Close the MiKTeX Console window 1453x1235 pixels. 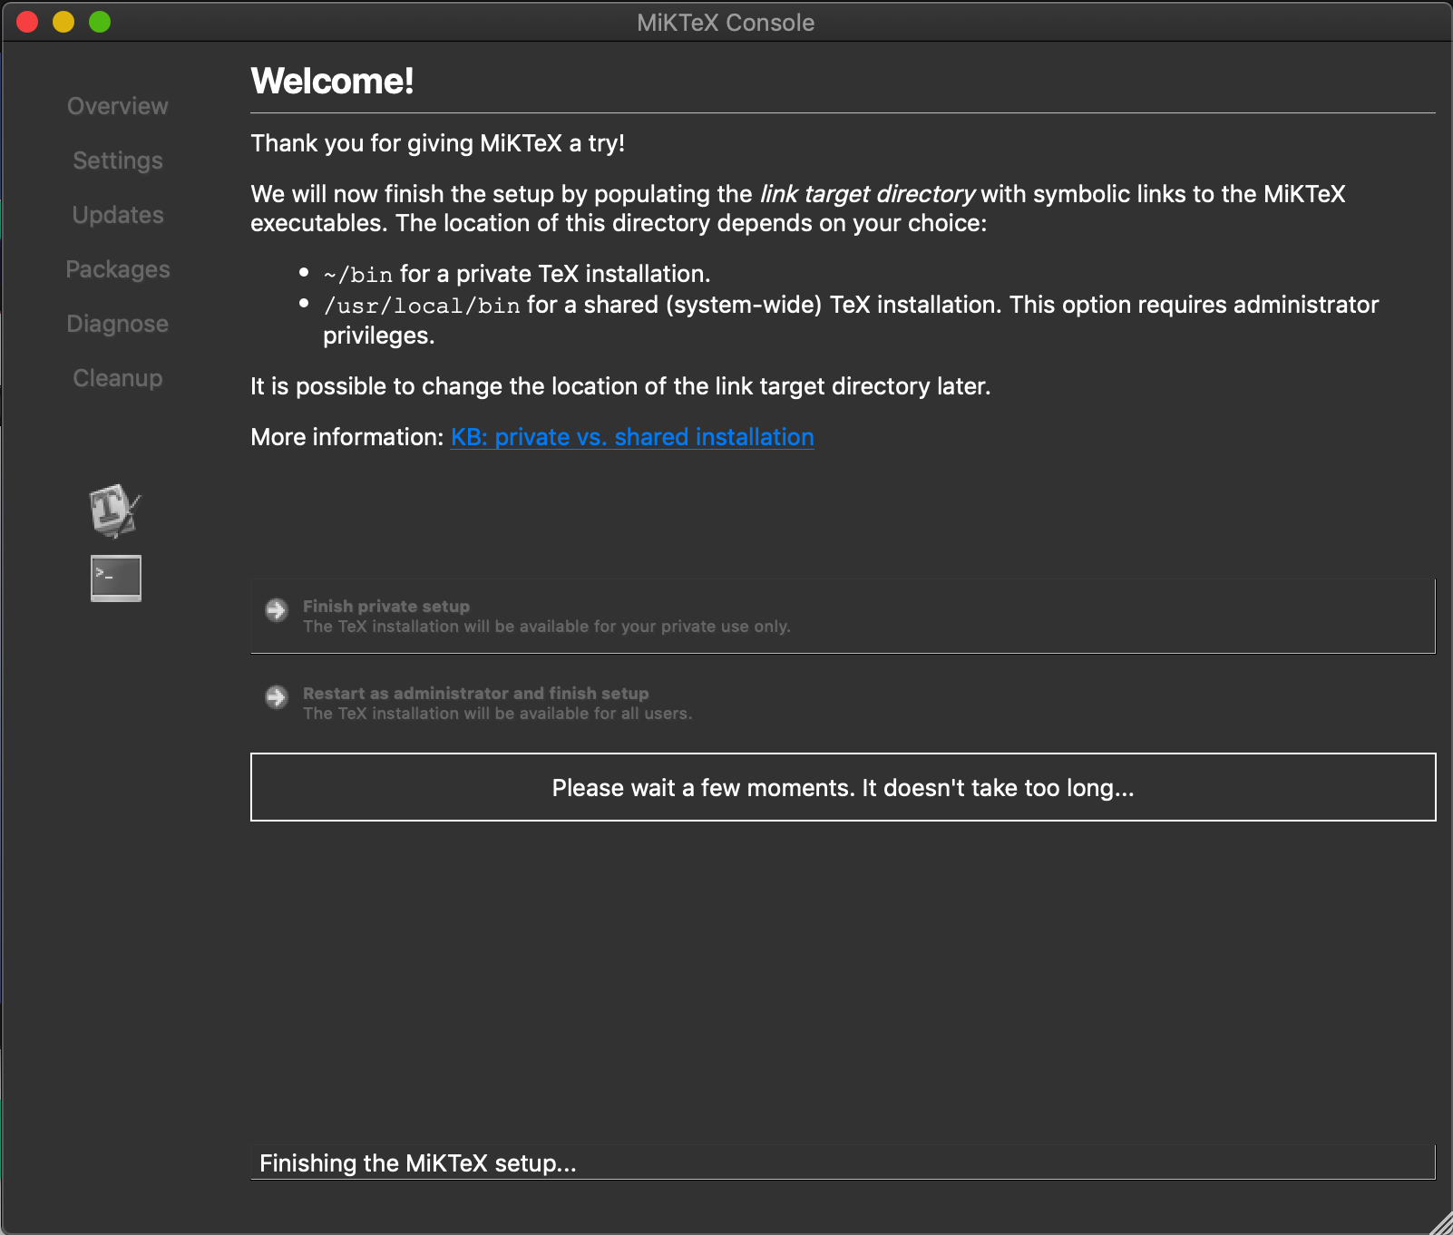click(x=27, y=22)
